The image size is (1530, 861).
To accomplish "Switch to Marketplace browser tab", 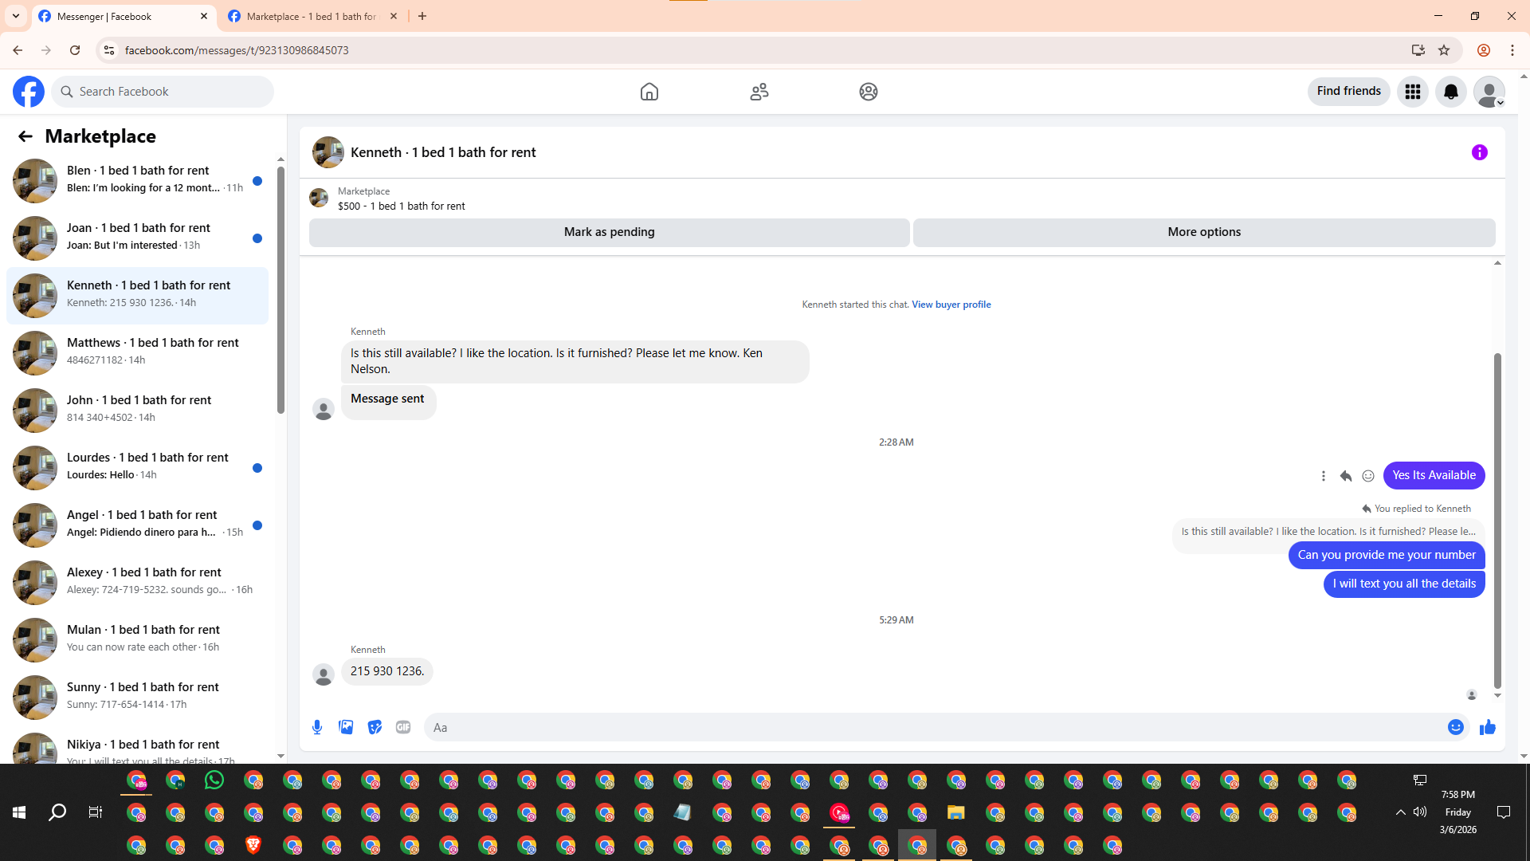I will (311, 16).
